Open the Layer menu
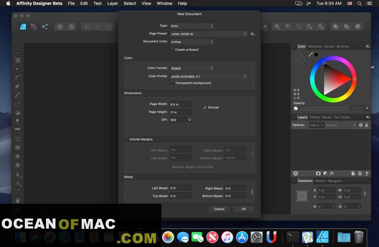Image resolution: width=379 pixels, height=247 pixels. point(113,3)
